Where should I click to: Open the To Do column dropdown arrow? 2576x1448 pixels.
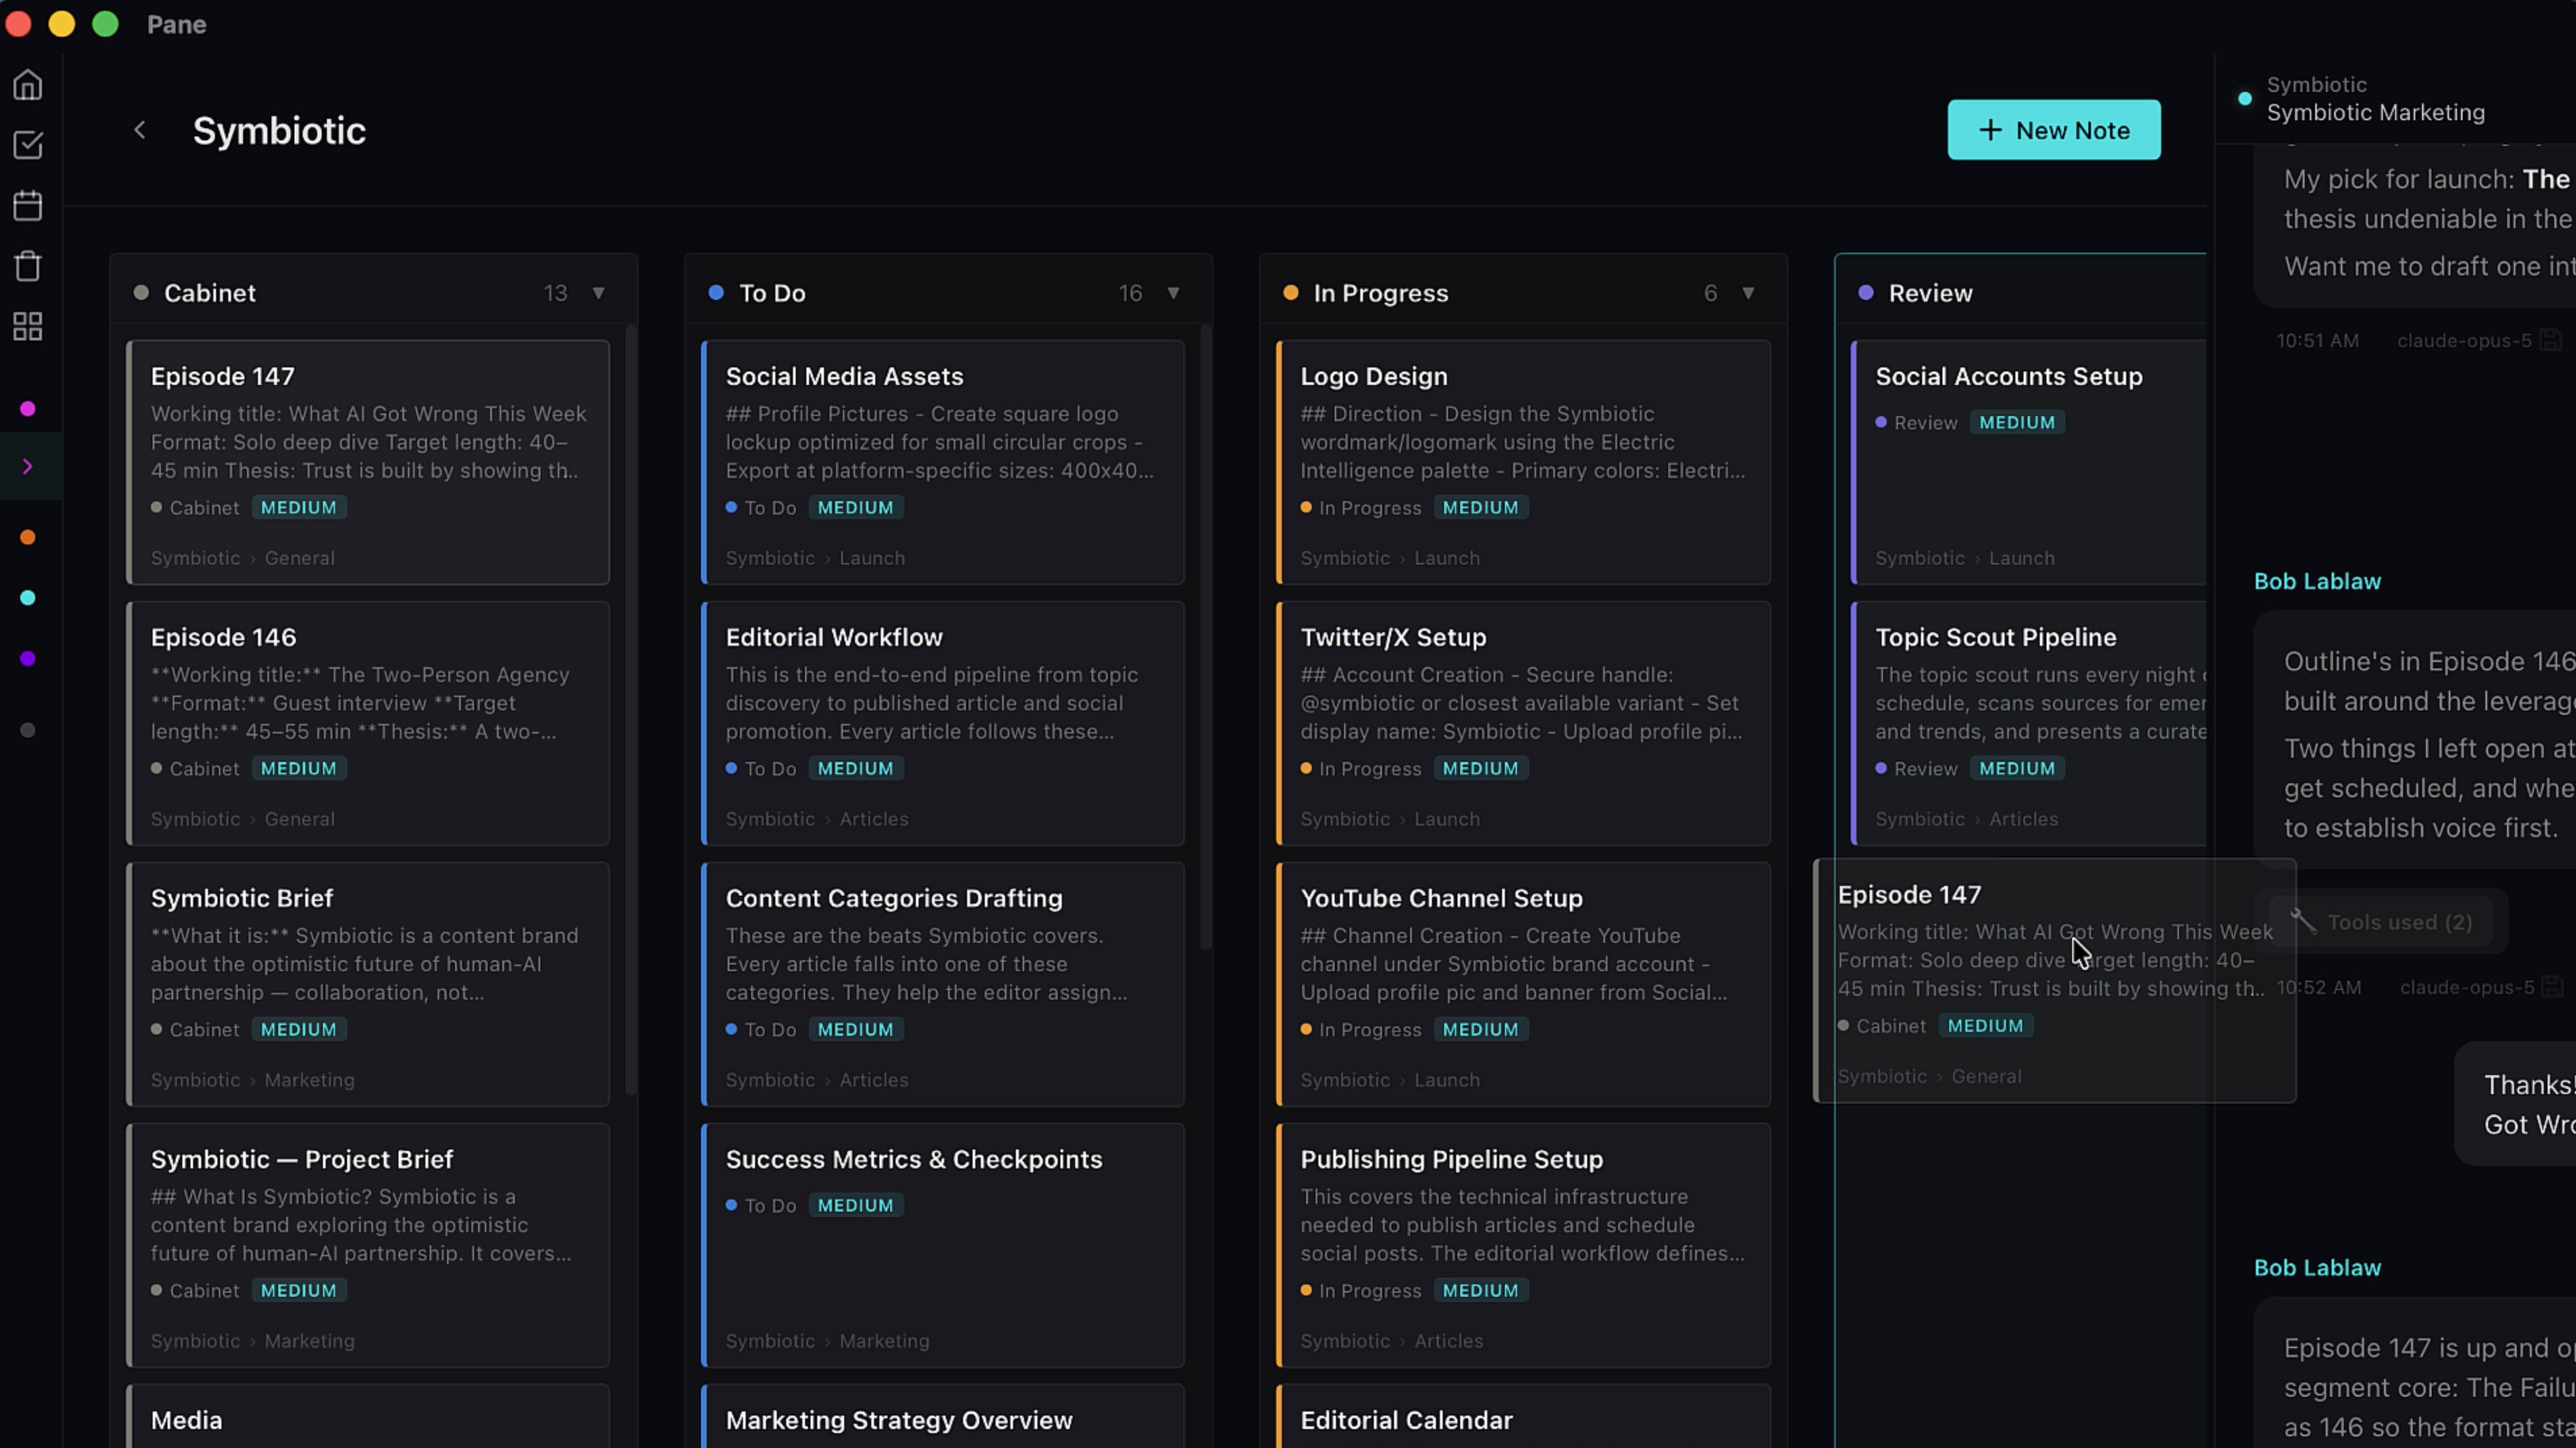point(1173,293)
